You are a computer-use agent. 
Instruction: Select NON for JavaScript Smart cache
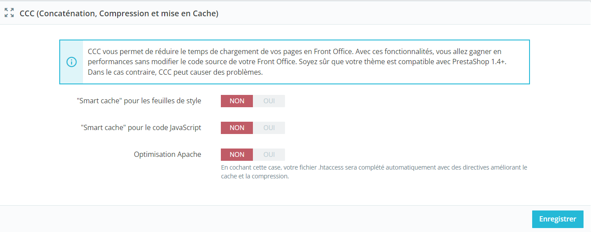tap(237, 128)
